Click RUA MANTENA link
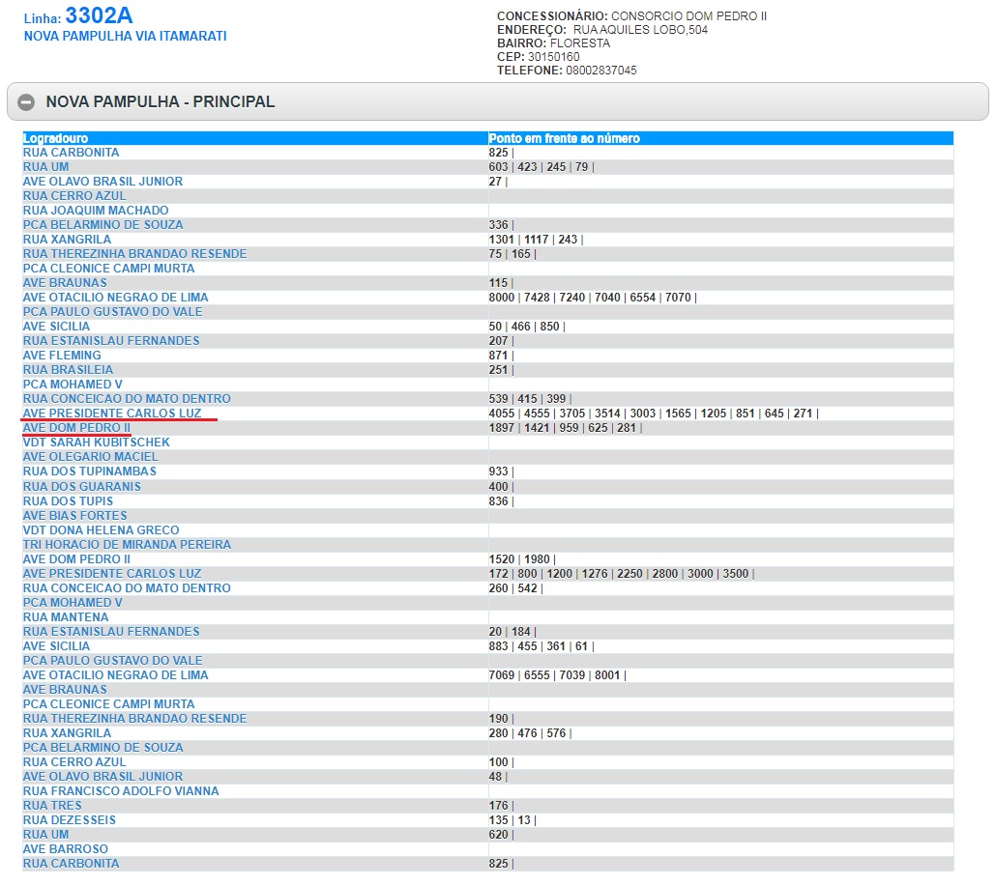995x886 pixels. coord(66,617)
